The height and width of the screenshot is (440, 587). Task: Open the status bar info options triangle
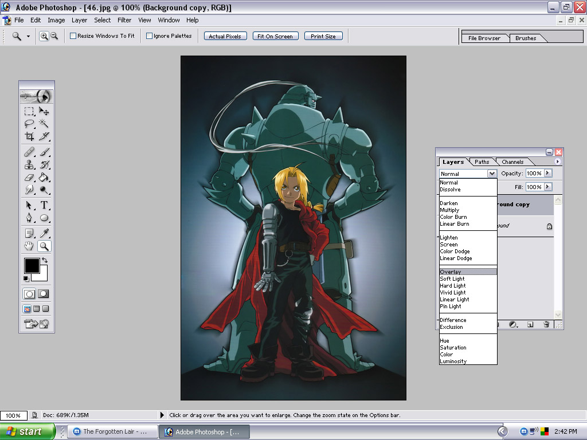pyautogui.click(x=162, y=415)
